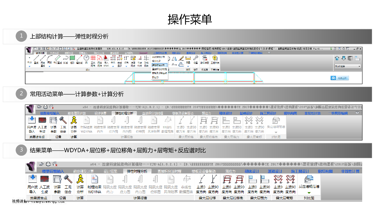Click 主波90度方向 under 最大层弯矩 in section 3
The width and height of the screenshot is (380, 214).
290,184
